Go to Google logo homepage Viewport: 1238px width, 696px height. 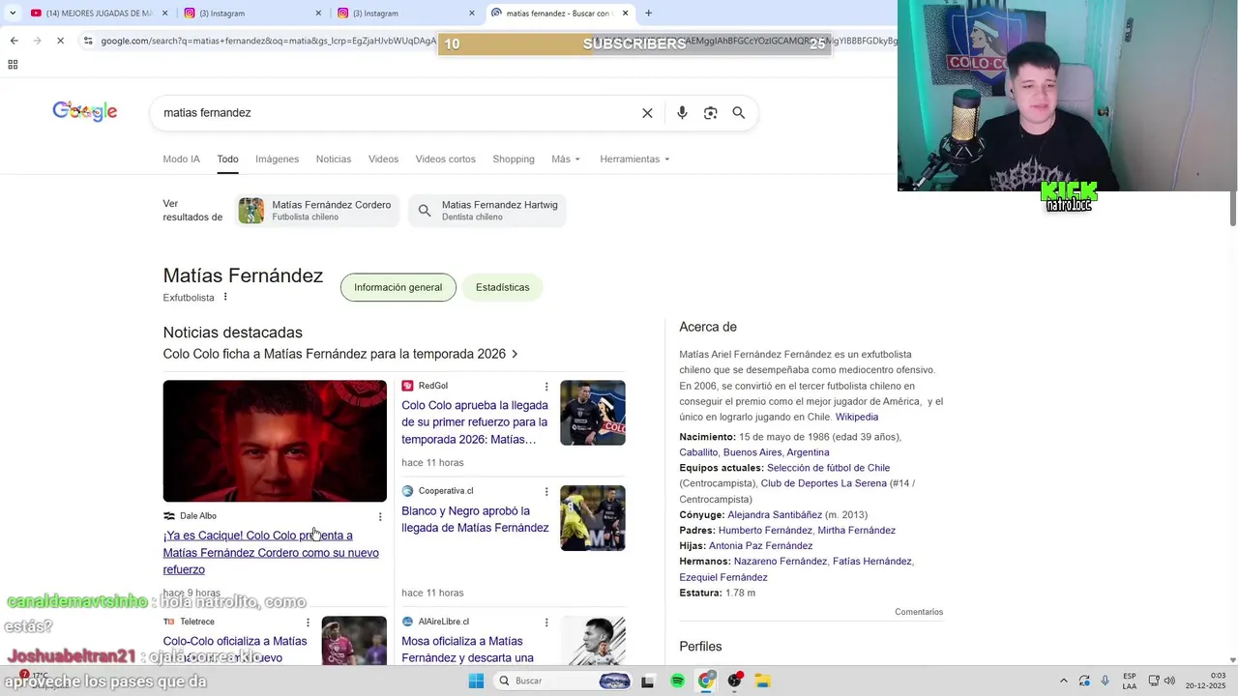pyautogui.click(x=85, y=111)
